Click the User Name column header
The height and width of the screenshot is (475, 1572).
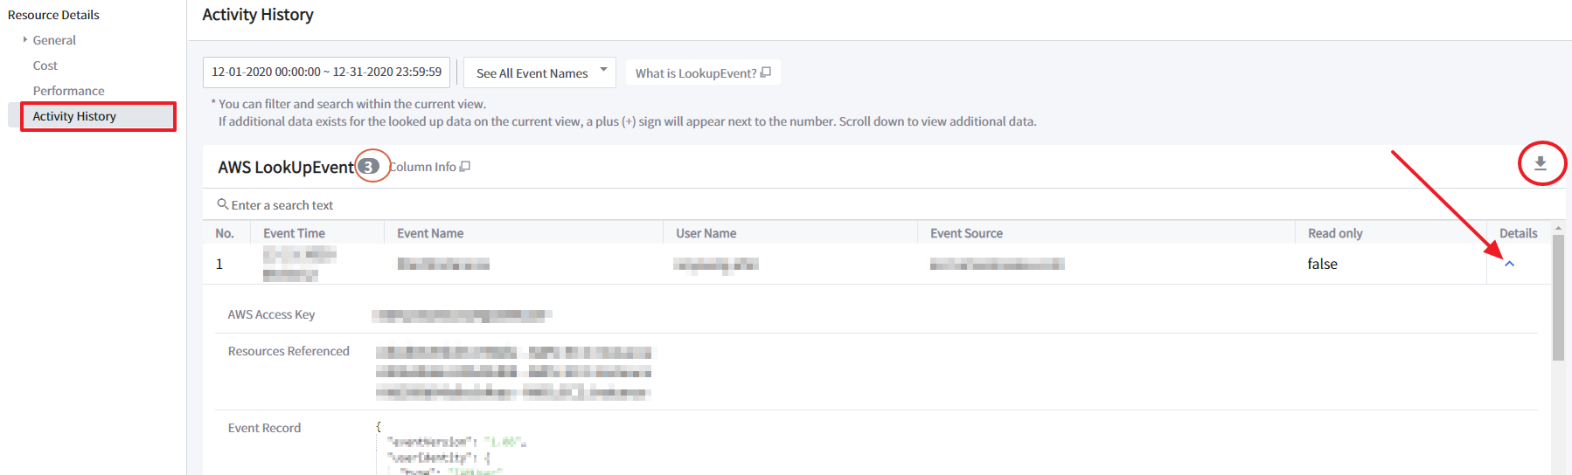click(x=706, y=233)
